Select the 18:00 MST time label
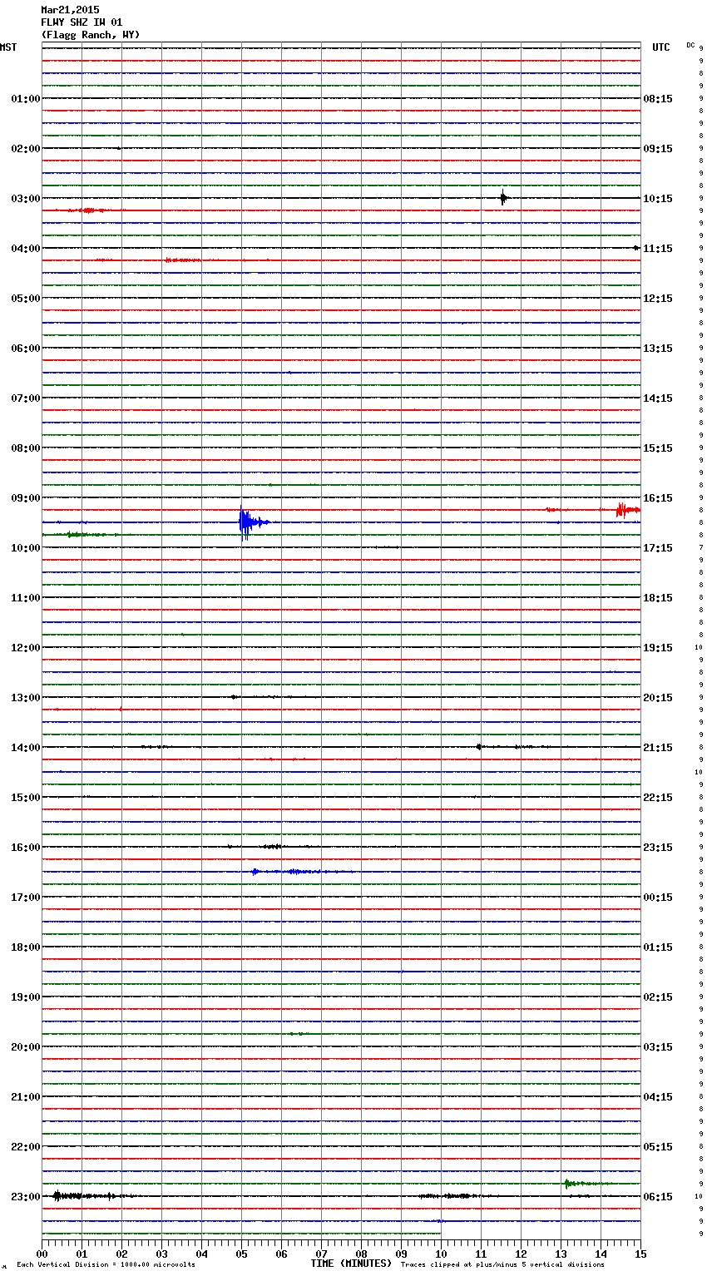The image size is (707, 1276). click(x=26, y=947)
